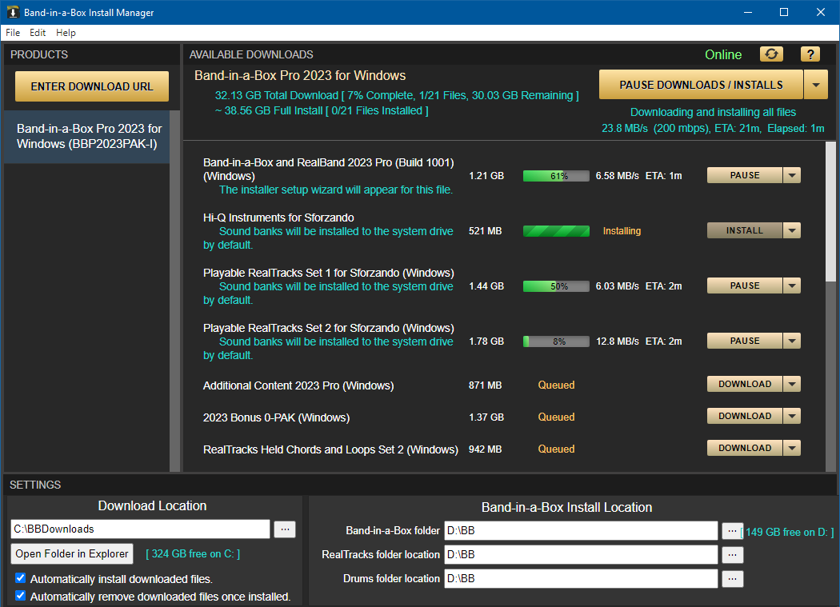Click the Band-in-a-Box folder path field
840x607 pixels.
point(581,530)
